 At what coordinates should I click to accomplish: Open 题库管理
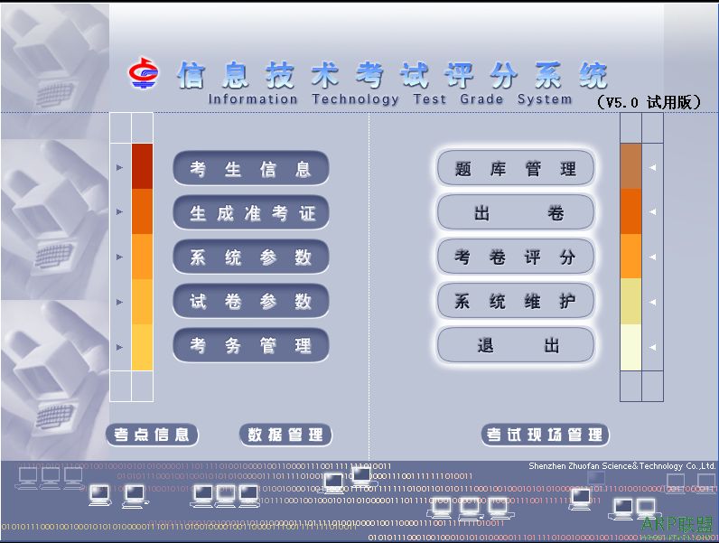[x=516, y=168]
